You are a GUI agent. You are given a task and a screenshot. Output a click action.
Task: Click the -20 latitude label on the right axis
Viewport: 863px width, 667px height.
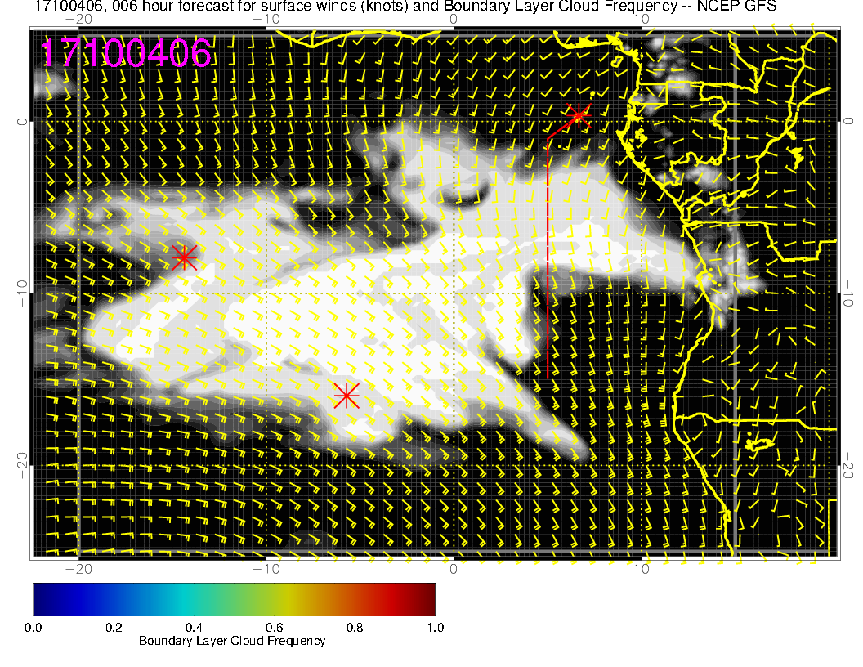(848, 466)
